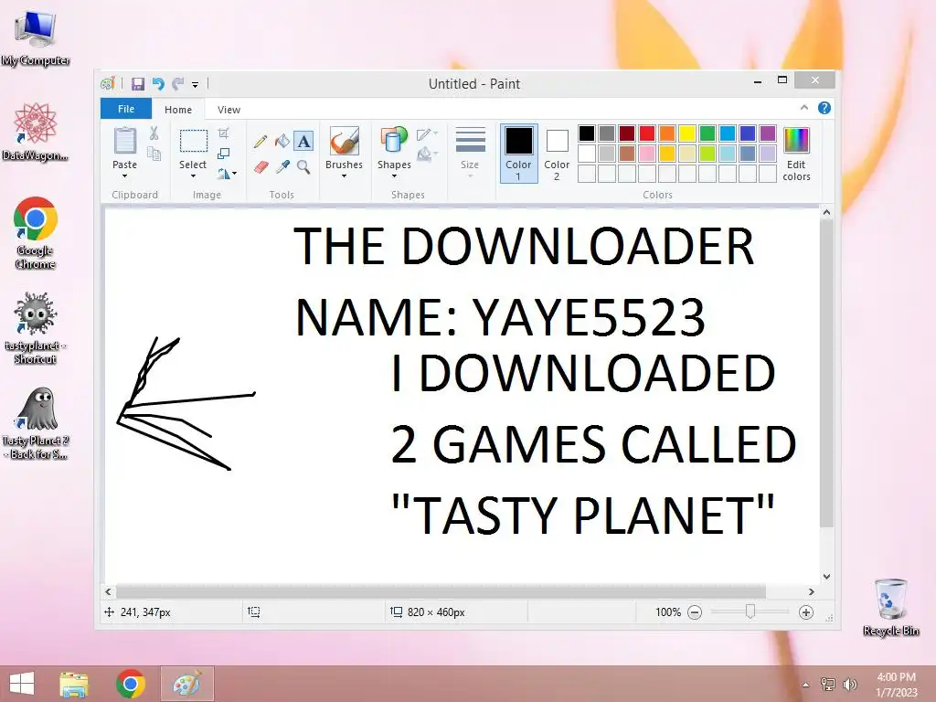Switch to the View ribbon tab

tap(229, 110)
